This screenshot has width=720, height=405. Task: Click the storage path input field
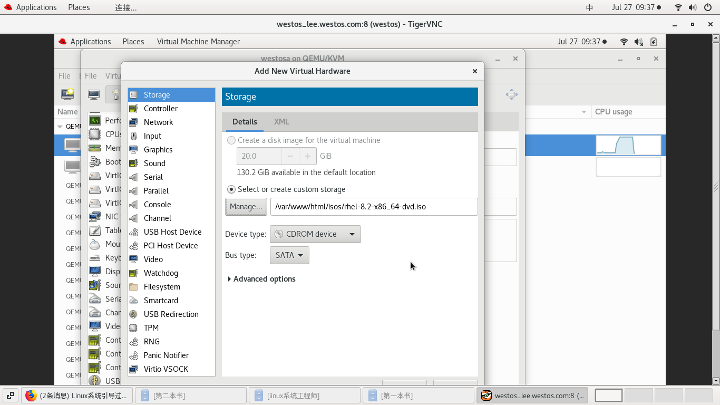click(374, 207)
